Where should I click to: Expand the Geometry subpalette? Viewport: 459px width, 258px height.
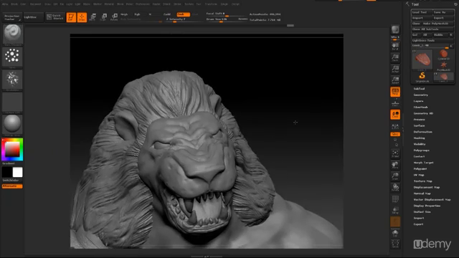(x=421, y=95)
